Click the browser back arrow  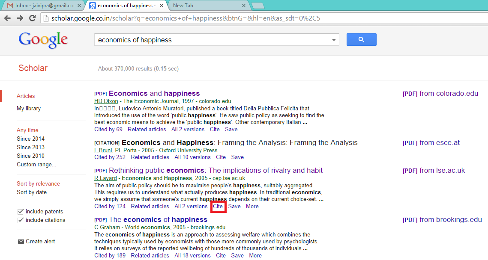[7, 18]
